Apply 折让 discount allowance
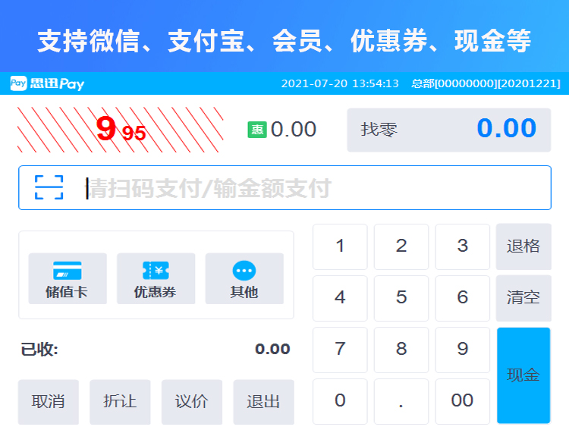The width and height of the screenshot is (569, 430). (120, 401)
